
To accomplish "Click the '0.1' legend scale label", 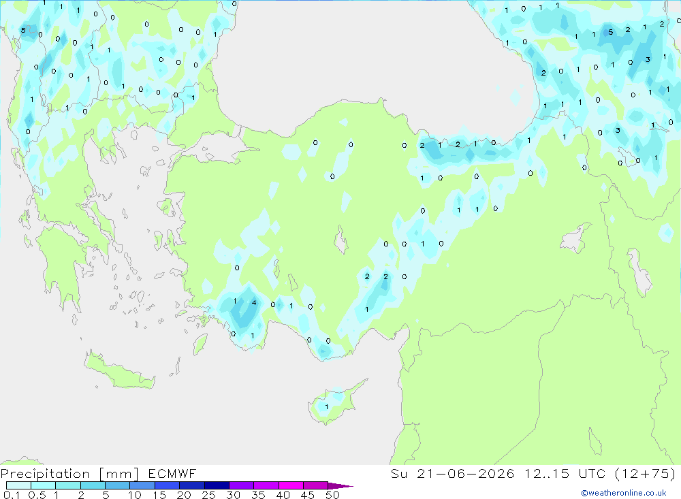I will click(12, 495).
